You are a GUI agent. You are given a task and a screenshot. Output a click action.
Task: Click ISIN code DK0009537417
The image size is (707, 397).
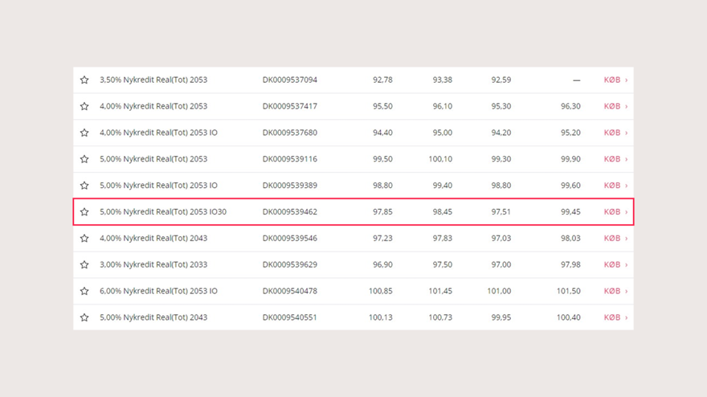[290, 106]
